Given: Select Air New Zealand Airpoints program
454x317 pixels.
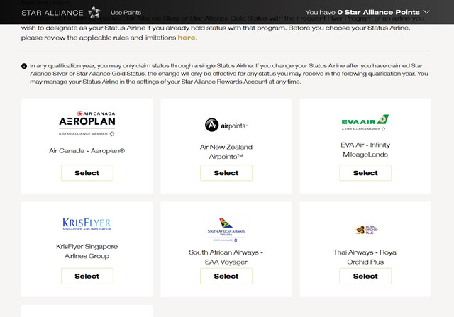Looking at the screenshot, I should coord(226,173).
